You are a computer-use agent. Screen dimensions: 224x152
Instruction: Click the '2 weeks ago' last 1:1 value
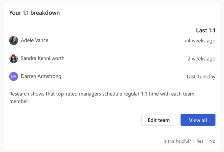coord(201,59)
